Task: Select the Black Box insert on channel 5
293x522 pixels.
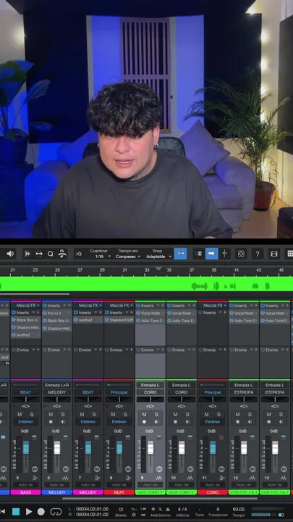Action: [x=26, y=320]
